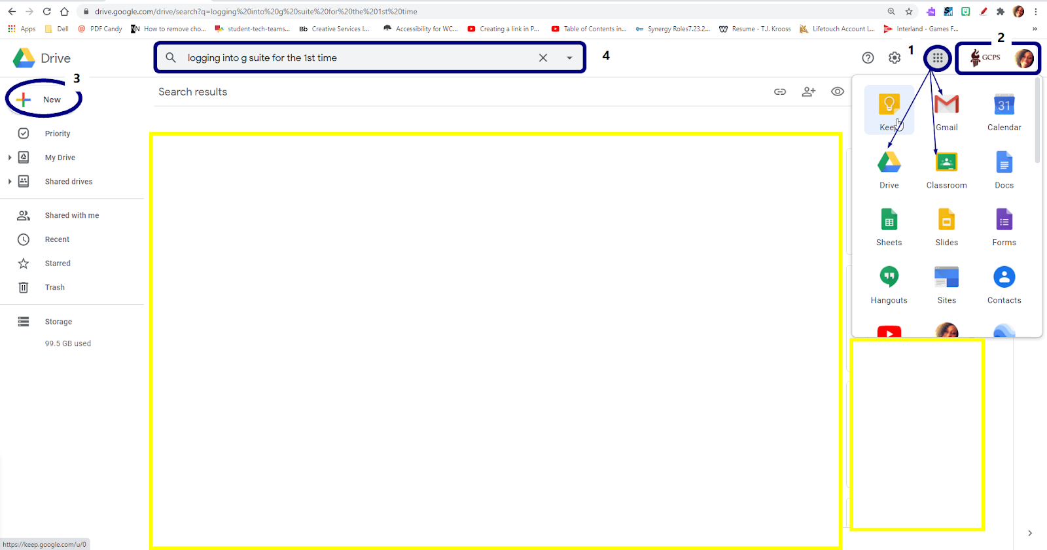Open search options dropdown arrow
Image resolution: width=1047 pixels, height=550 pixels.
click(569, 58)
